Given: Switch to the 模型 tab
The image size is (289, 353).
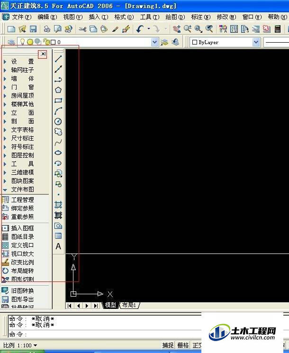Looking at the screenshot, I should click(110, 305).
